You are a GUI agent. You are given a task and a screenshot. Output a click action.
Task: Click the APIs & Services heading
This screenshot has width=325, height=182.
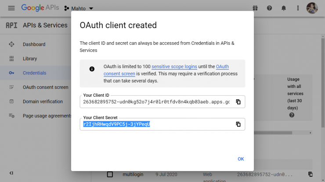(45, 25)
